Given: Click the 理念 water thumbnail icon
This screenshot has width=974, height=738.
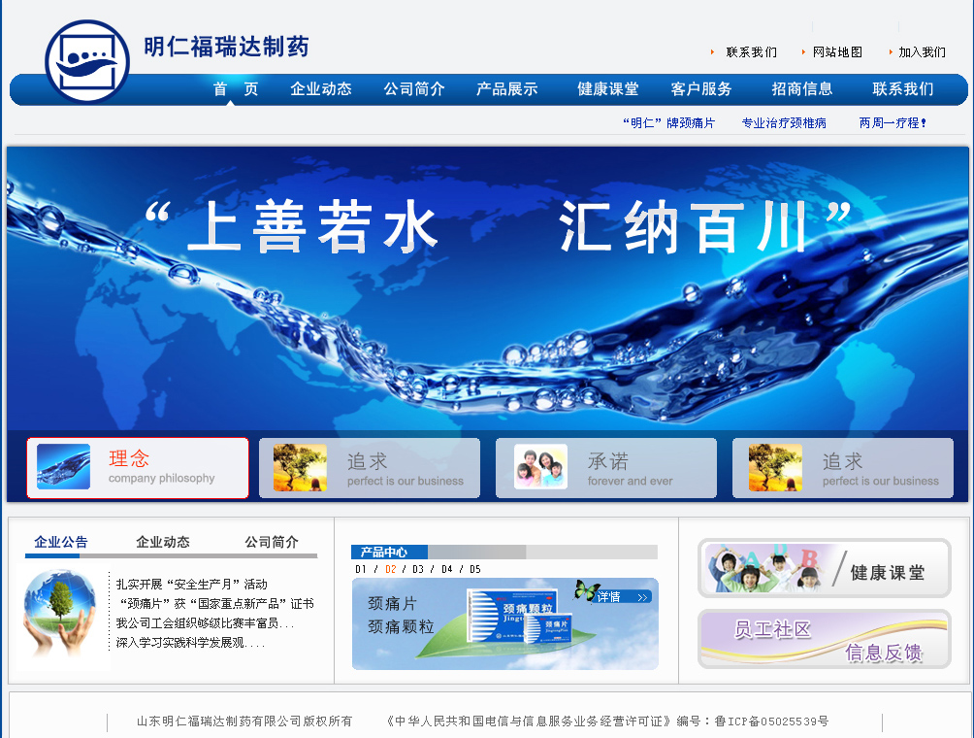Looking at the screenshot, I should pos(63,467).
